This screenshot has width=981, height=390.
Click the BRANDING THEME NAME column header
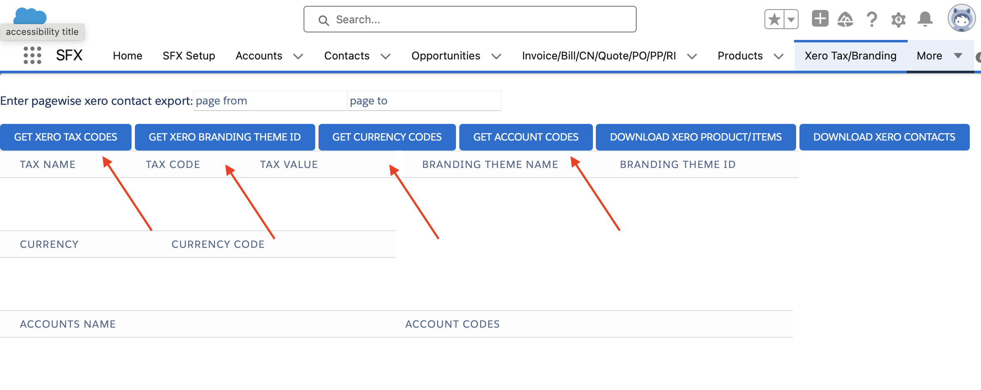(x=490, y=165)
